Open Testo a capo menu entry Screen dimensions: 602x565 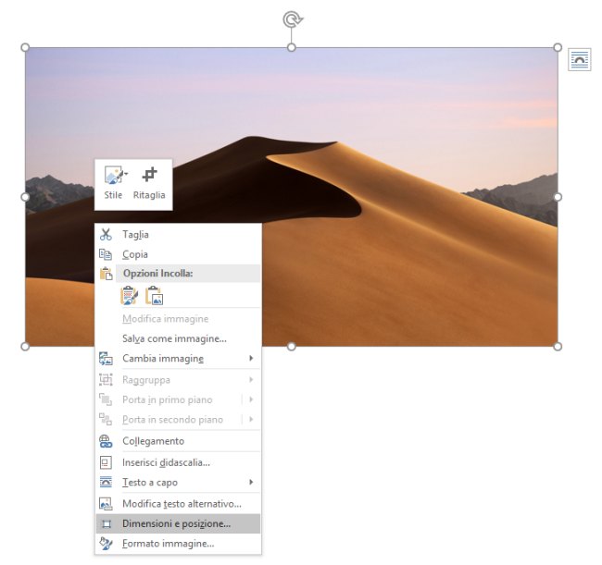point(178,482)
